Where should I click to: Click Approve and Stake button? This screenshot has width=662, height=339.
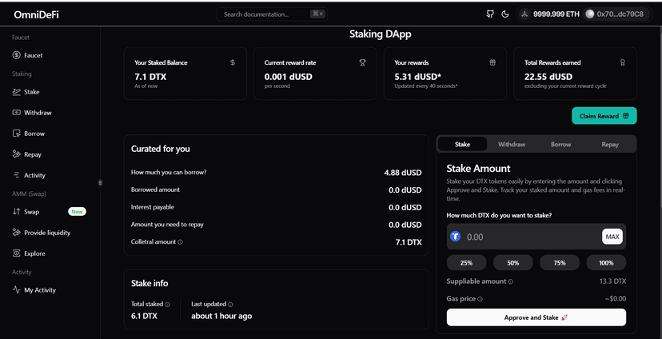(536, 317)
